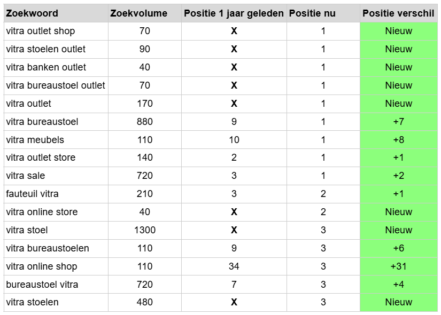This screenshot has height=315, width=441.
Task: Click the Positie 1 jaar geleden header
Action: click(234, 13)
